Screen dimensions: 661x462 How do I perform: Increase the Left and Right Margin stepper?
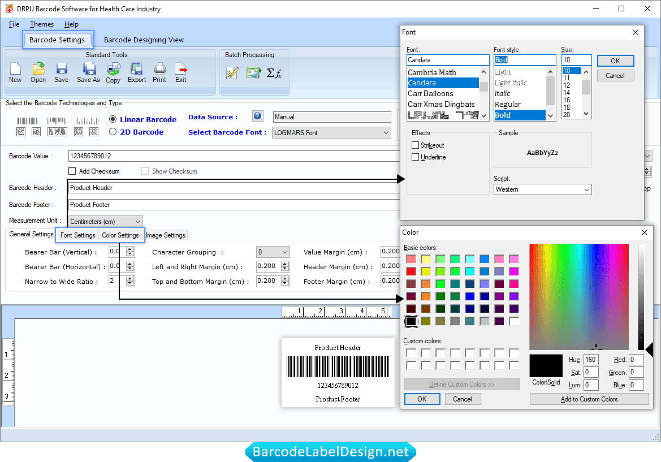(286, 264)
